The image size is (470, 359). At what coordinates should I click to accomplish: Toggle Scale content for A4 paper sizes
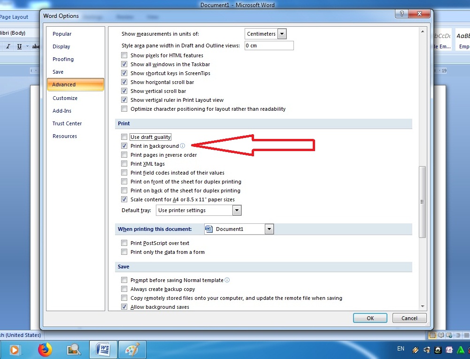124,199
